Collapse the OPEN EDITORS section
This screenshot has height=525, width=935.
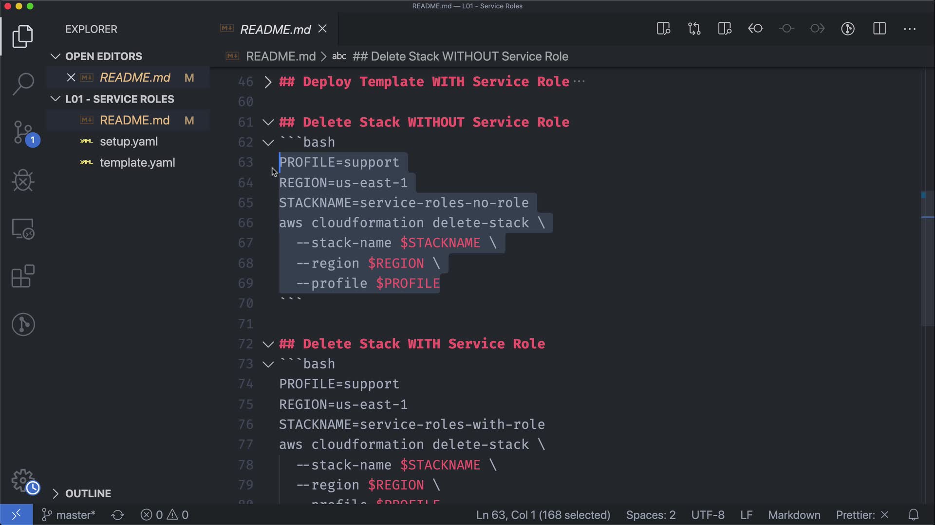click(103, 56)
